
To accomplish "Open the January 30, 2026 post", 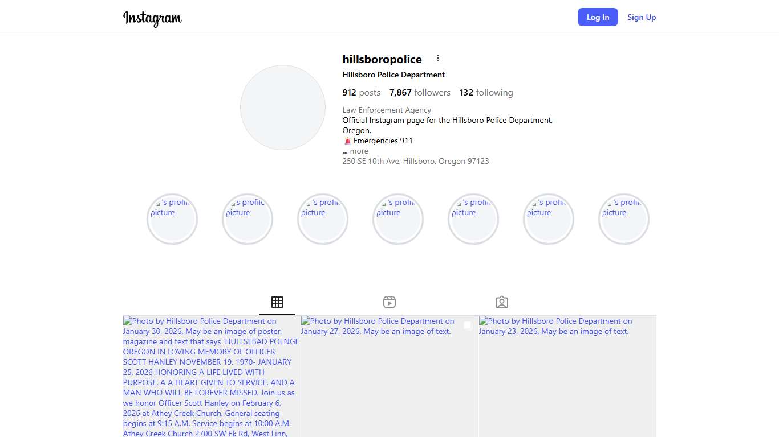I will tap(211, 376).
